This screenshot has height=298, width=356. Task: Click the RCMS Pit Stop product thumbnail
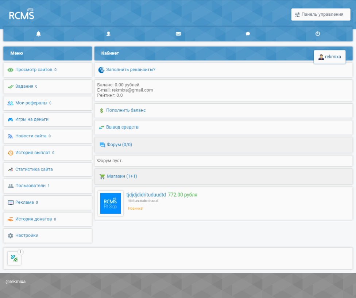click(x=111, y=203)
